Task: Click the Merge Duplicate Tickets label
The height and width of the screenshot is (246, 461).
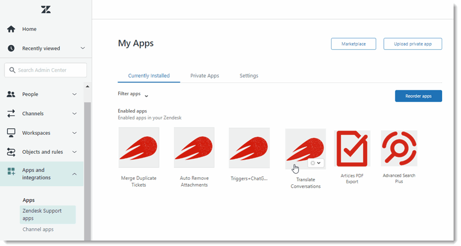Action: (x=139, y=181)
